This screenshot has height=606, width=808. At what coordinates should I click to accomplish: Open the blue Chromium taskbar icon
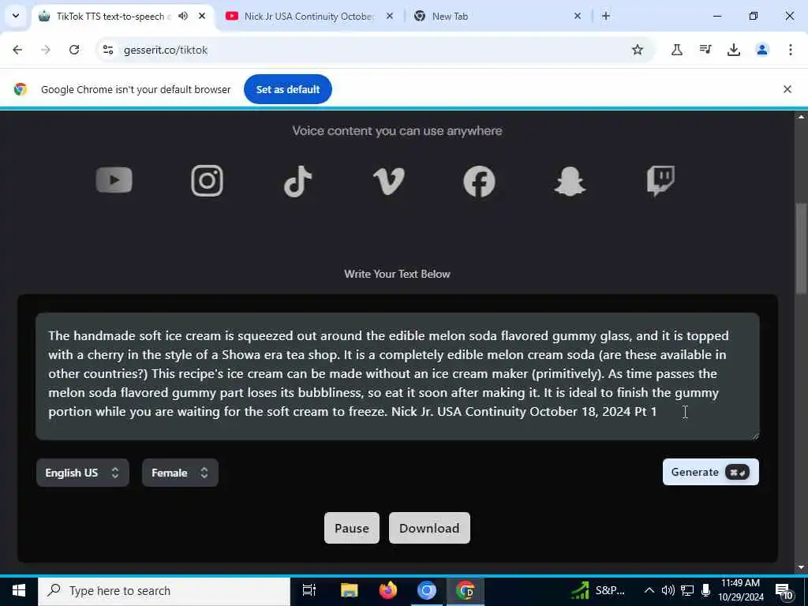point(427,590)
